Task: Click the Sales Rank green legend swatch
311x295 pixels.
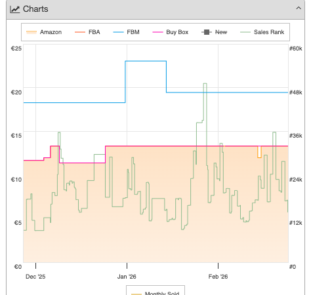Action: tap(245, 32)
